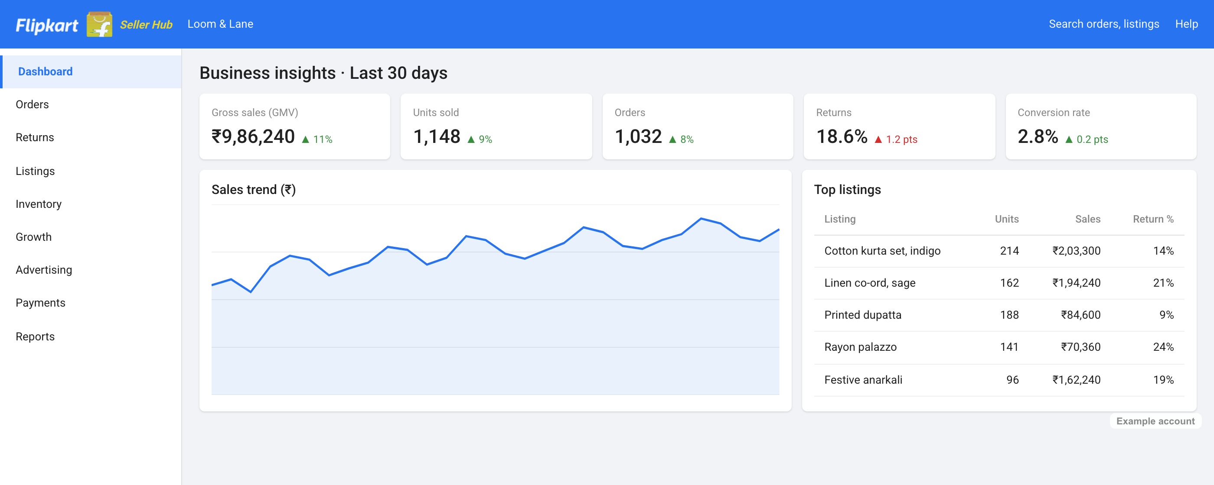Click the 18.6% returns value

click(842, 136)
